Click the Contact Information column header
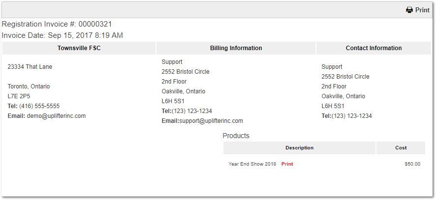This screenshot has height=200, width=436. click(x=374, y=48)
